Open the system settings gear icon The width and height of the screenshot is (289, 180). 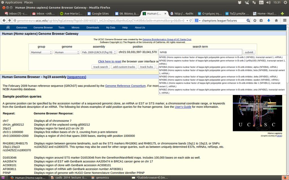285,2
